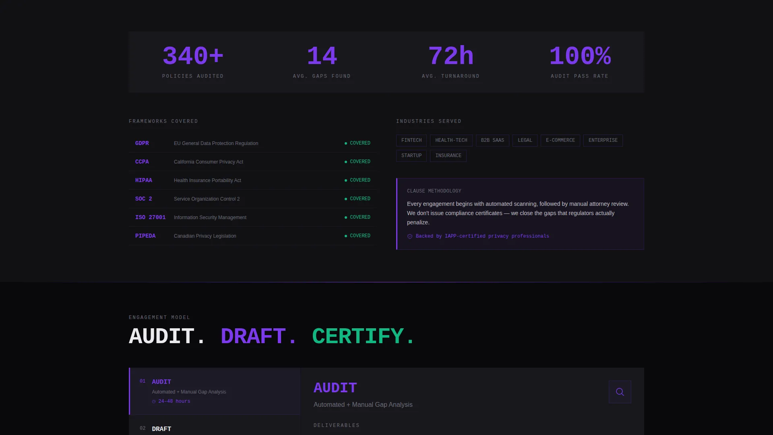Screen dimensions: 773x435
Task: Select the SOC 2 framework row
Action: [x=253, y=199]
